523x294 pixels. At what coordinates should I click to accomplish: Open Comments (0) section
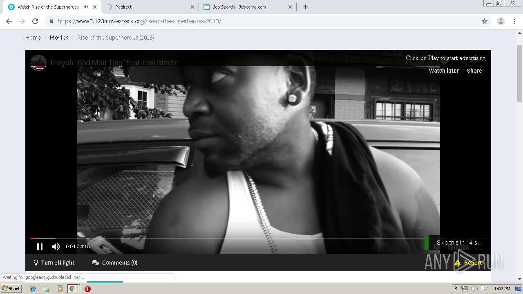pos(115,263)
